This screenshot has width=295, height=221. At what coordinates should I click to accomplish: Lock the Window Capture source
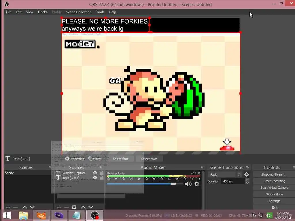pos(102,173)
